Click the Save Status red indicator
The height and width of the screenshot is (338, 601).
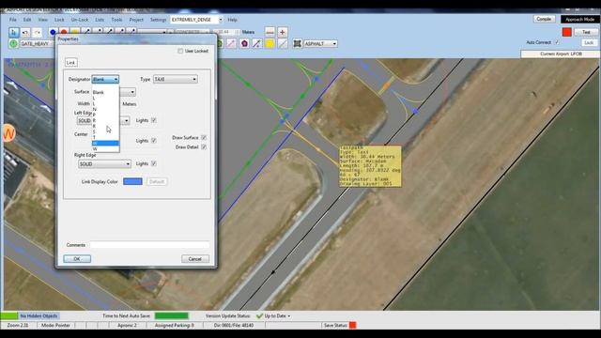[353, 325]
